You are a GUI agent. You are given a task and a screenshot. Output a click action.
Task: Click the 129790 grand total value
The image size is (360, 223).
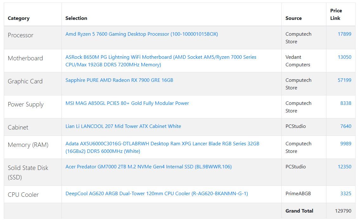[x=343, y=211]
